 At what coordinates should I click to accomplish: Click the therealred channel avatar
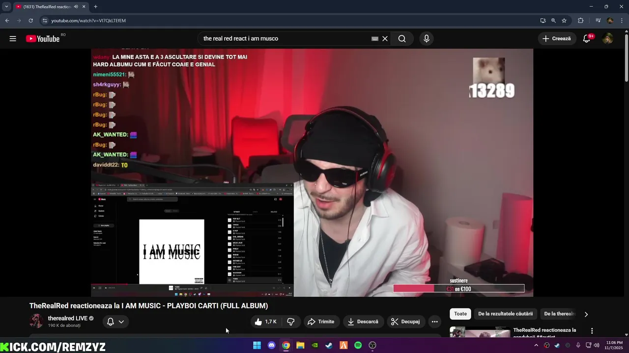(36, 321)
